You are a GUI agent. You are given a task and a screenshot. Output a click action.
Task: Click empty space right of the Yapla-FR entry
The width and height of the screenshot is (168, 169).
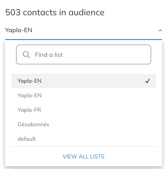(x=98, y=110)
